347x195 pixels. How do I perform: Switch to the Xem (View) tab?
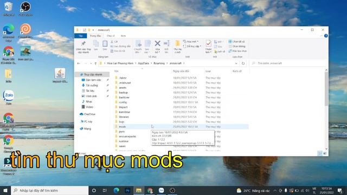coord(123,36)
